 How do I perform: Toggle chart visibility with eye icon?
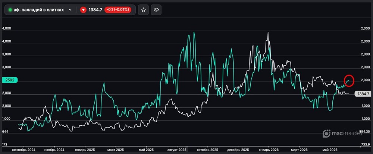pyautogui.click(x=156, y=10)
